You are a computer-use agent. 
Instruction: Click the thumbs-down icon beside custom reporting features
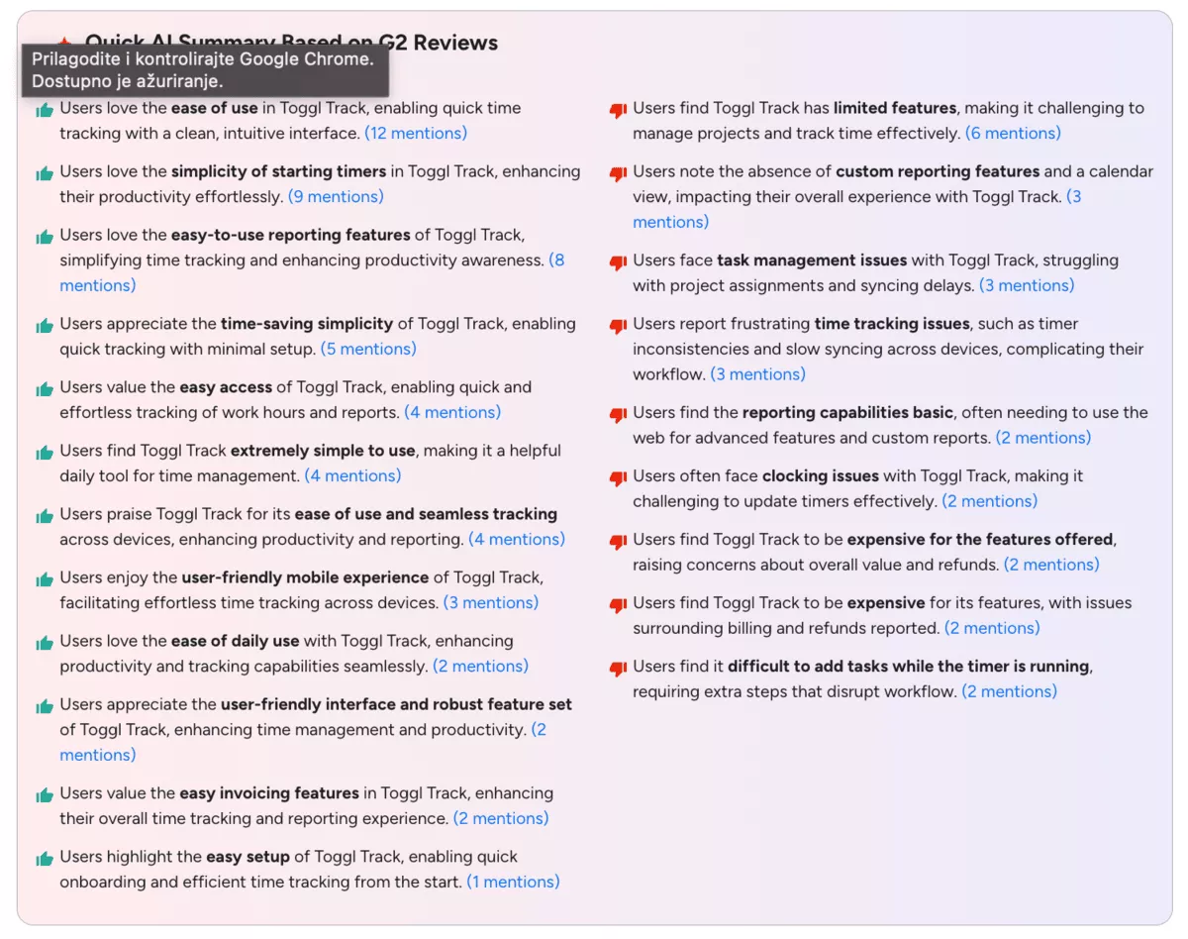point(617,171)
